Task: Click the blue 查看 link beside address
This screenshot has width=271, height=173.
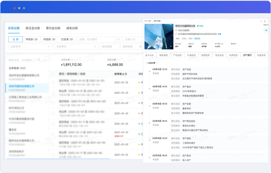Action: (x=219, y=34)
